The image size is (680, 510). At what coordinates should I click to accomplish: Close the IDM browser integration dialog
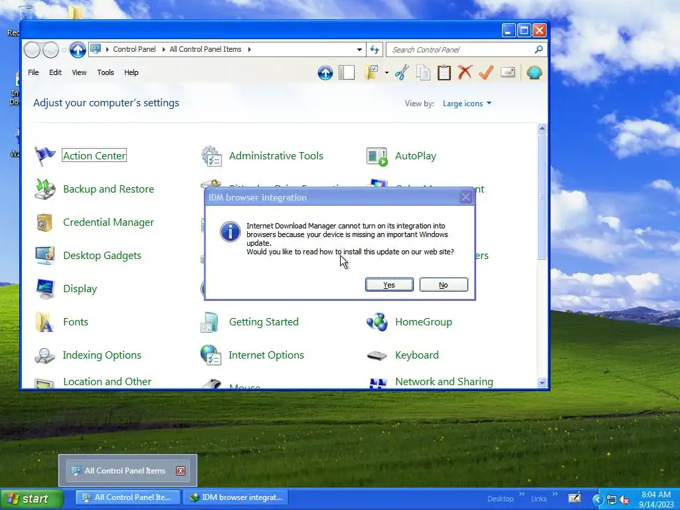[466, 197]
